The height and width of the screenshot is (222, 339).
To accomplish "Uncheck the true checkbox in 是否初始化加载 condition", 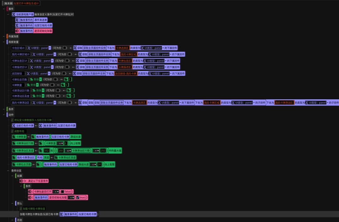I will coord(78,197).
